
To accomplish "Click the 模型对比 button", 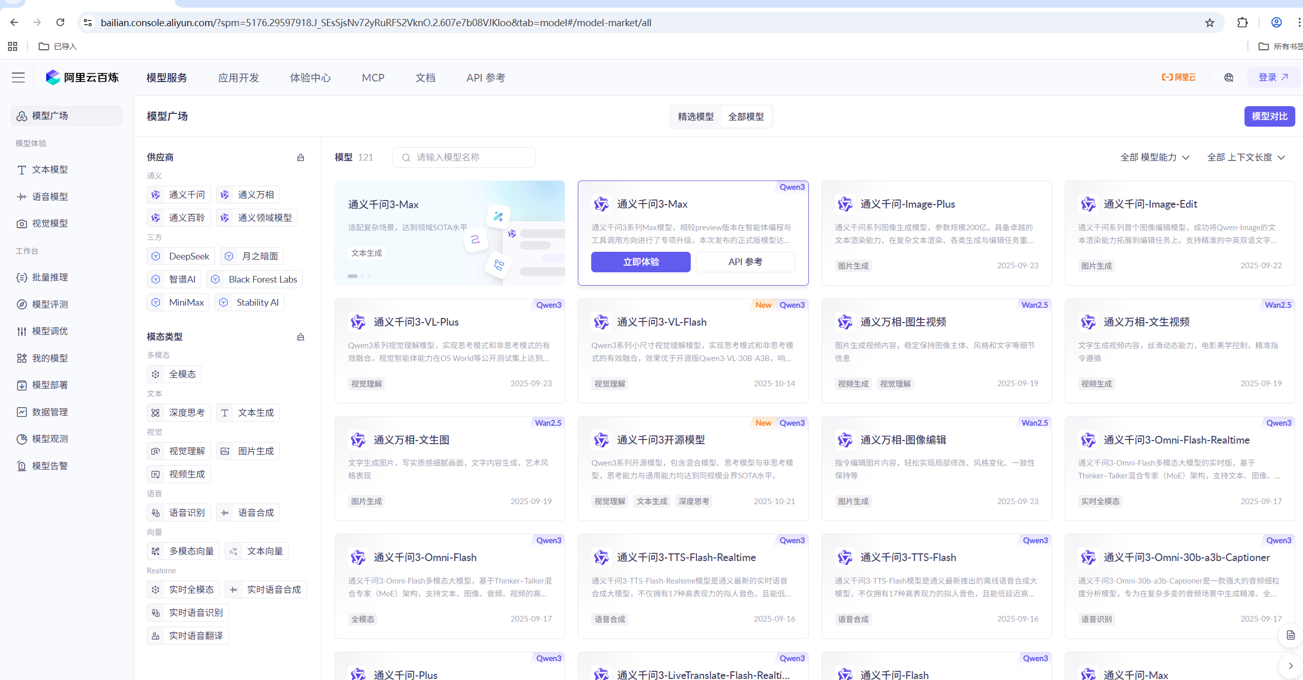I will pos(1269,116).
